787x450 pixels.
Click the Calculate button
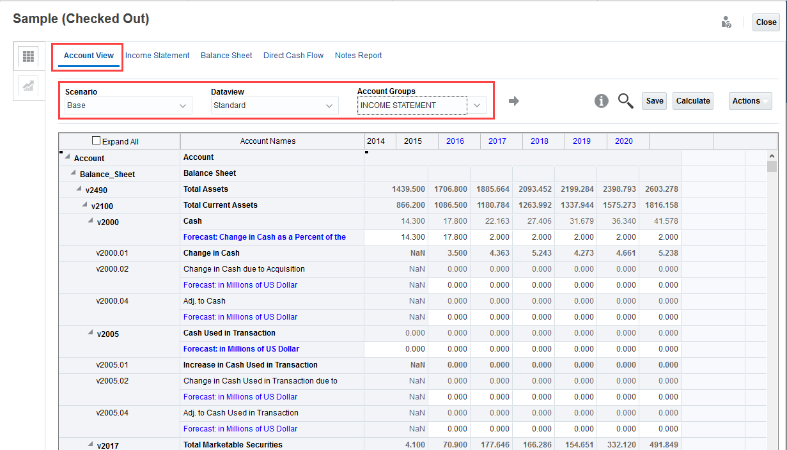tap(692, 100)
